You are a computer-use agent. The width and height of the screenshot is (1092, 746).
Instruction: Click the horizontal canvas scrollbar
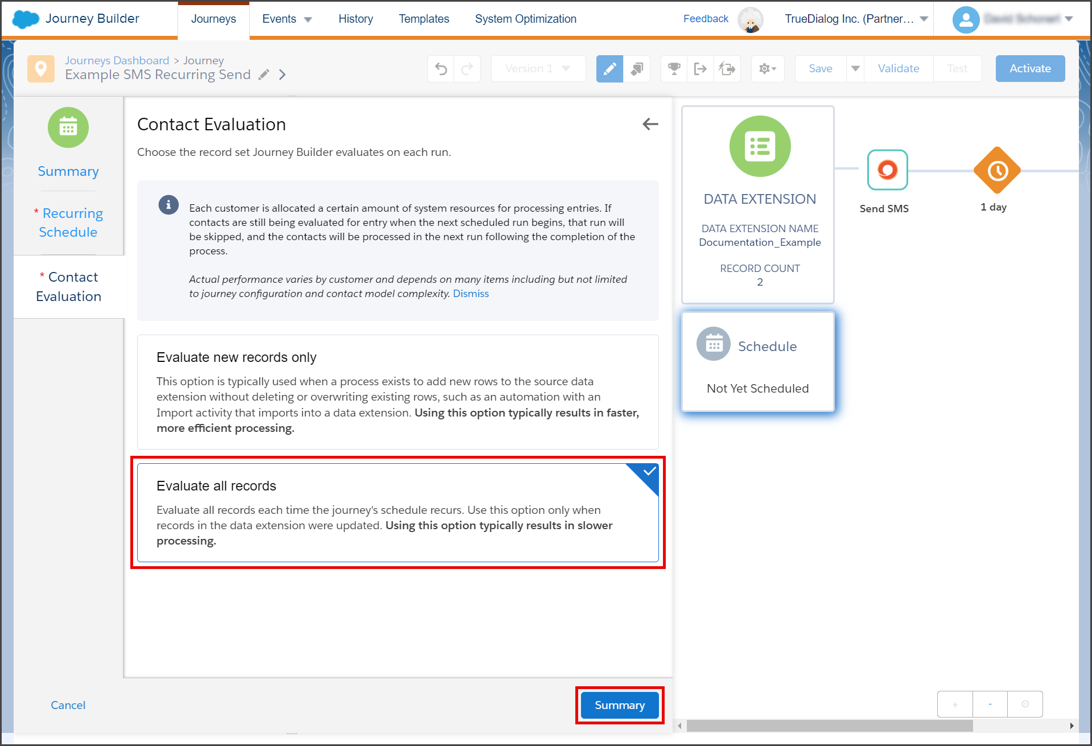(x=830, y=726)
